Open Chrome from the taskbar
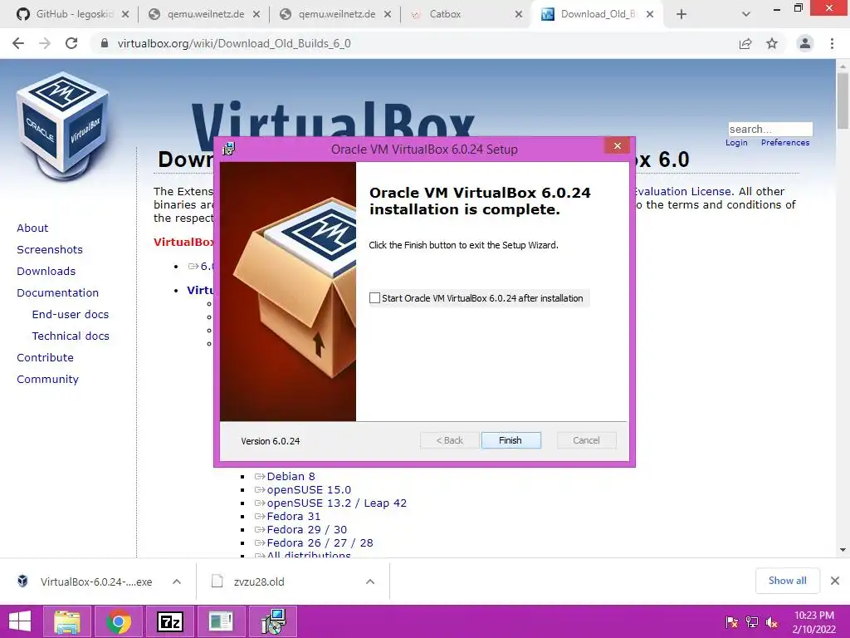The width and height of the screenshot is (850, 638). pyautogui.click(x=118, y=621)
